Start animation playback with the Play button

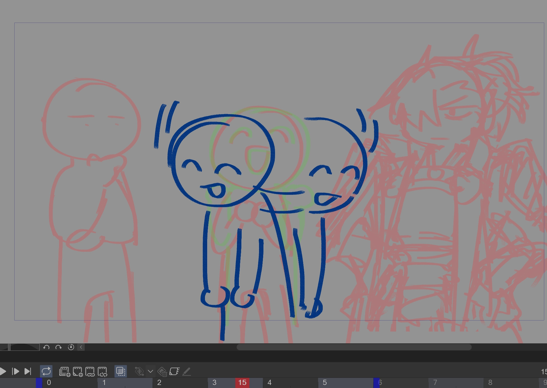pyautogui.click(x=3, y=371)
